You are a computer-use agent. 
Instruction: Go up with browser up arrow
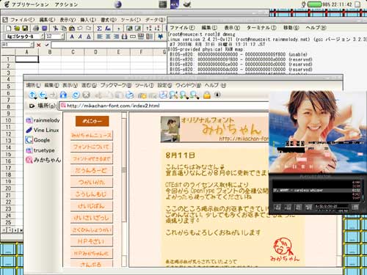click(32, 95)
